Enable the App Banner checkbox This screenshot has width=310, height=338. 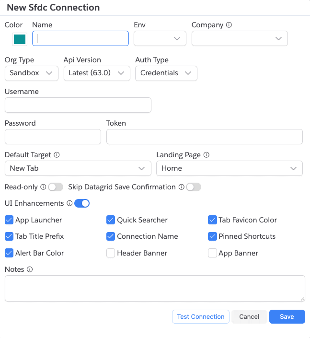click(212, 253)
